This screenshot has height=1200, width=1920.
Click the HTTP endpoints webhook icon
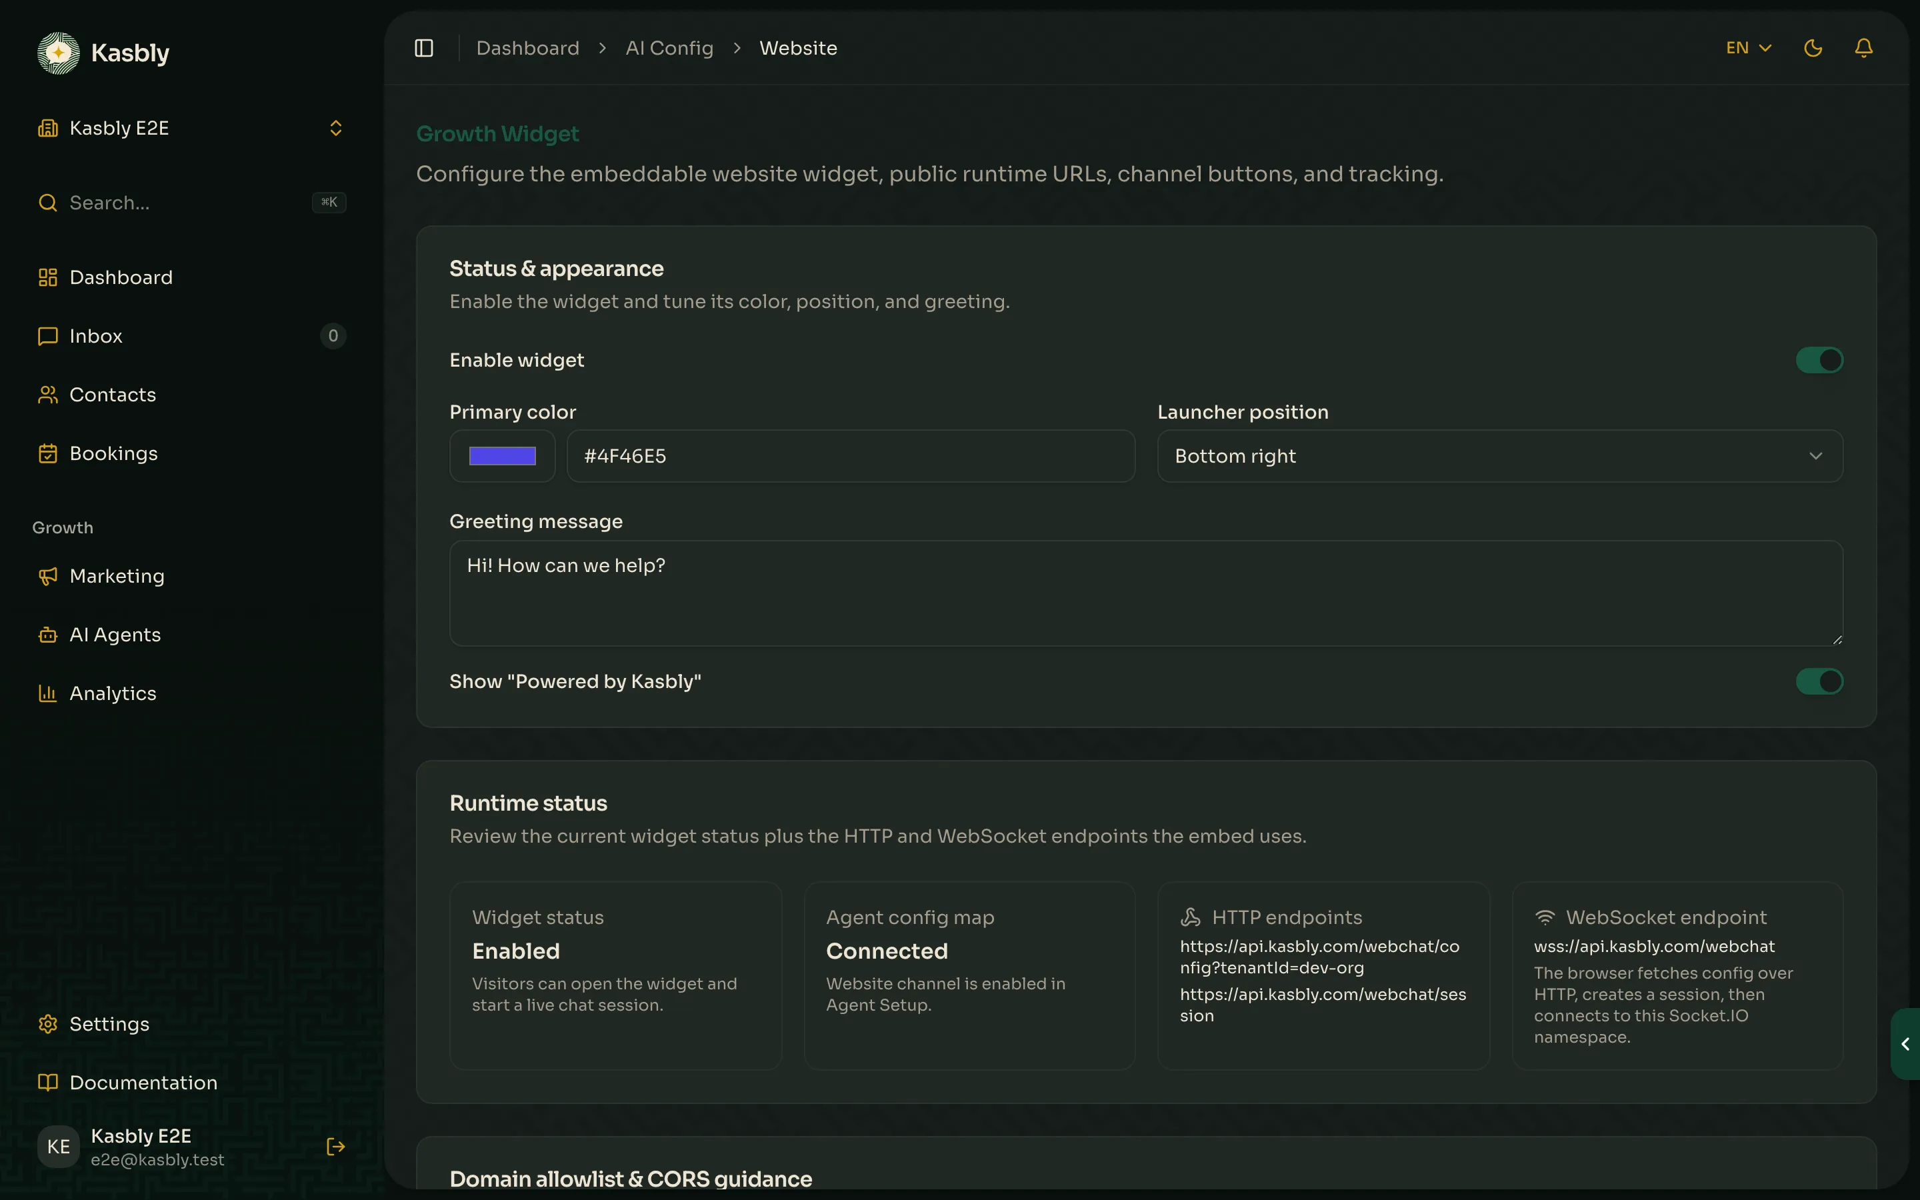click(x=1190, y=917)
